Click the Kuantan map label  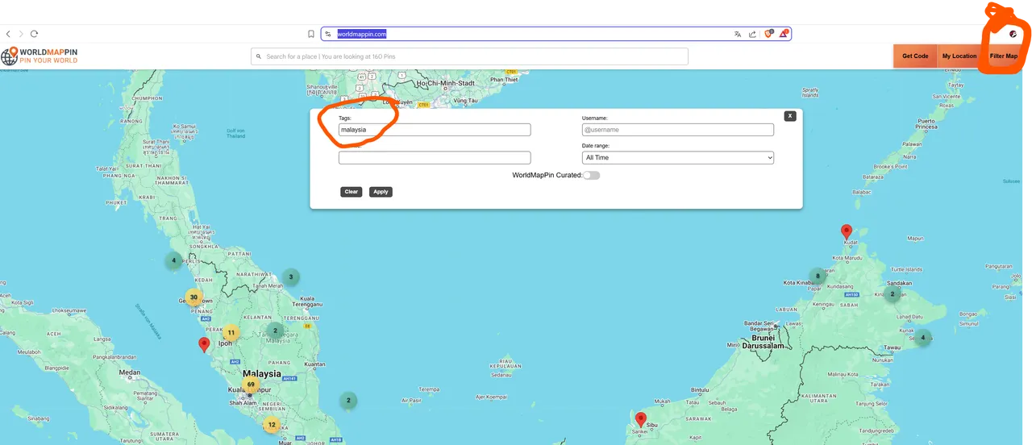(x=314, y=364)
